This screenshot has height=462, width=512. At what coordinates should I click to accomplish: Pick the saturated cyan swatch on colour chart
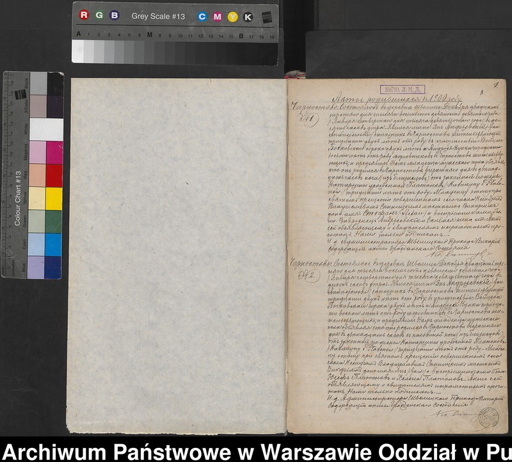click(x=53, y=244)
